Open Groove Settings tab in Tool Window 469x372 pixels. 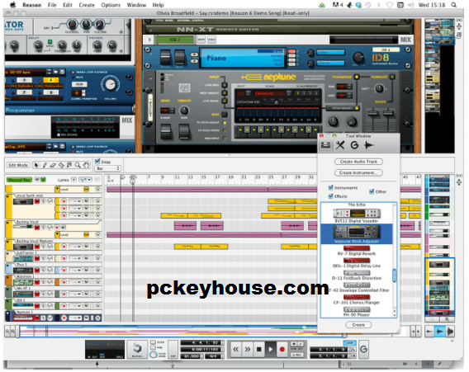coord(354,145)
